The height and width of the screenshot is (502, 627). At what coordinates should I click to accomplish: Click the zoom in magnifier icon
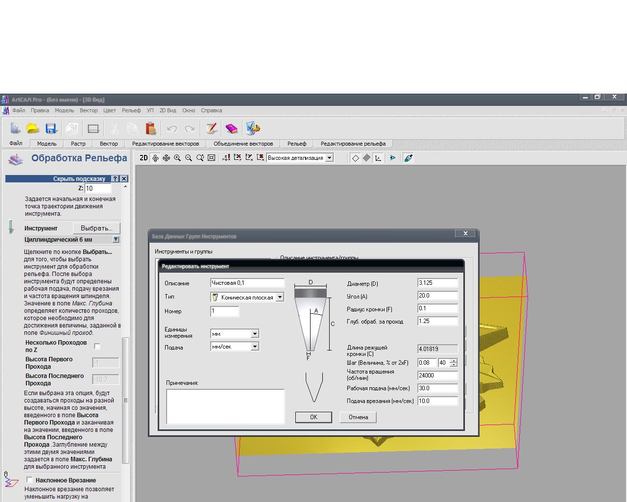(x=177, y=158)
